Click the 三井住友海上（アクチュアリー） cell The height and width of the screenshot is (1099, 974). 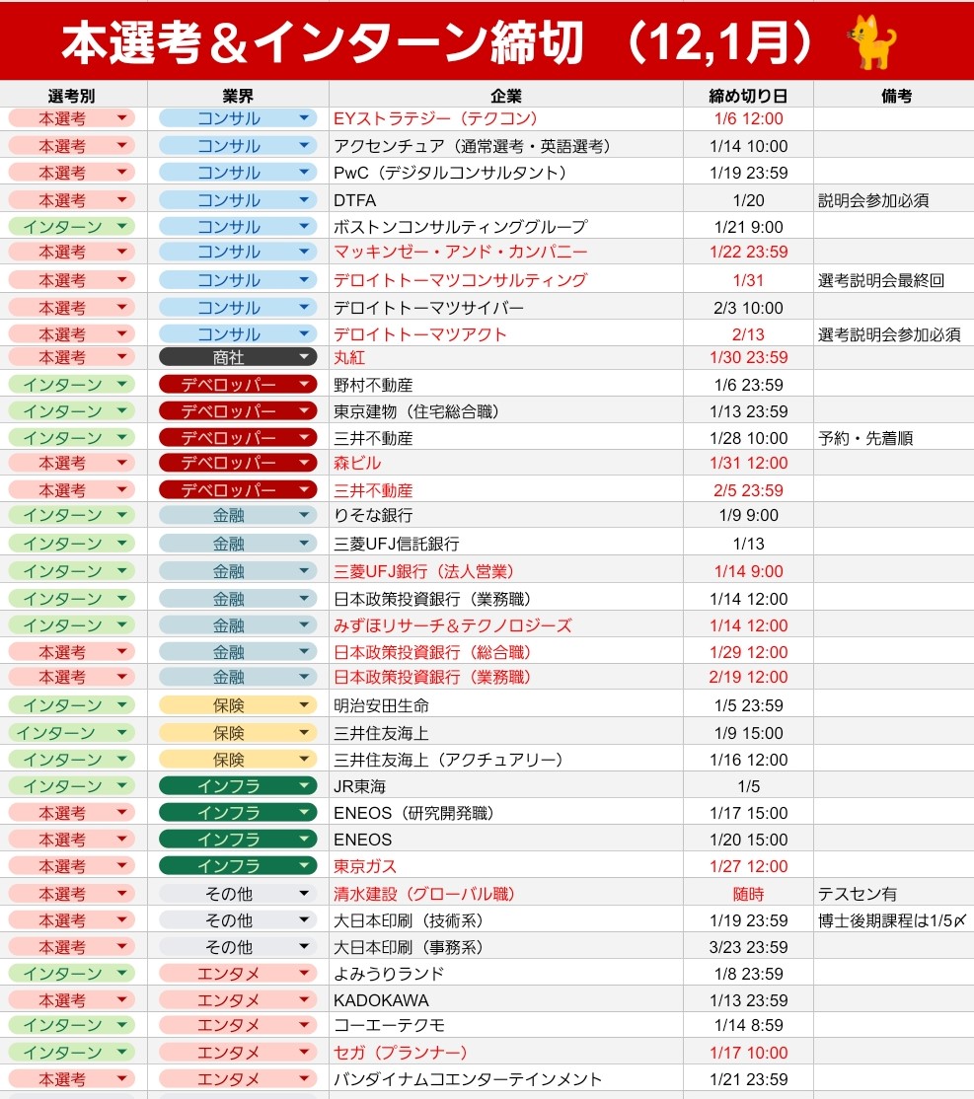[506, 760]
